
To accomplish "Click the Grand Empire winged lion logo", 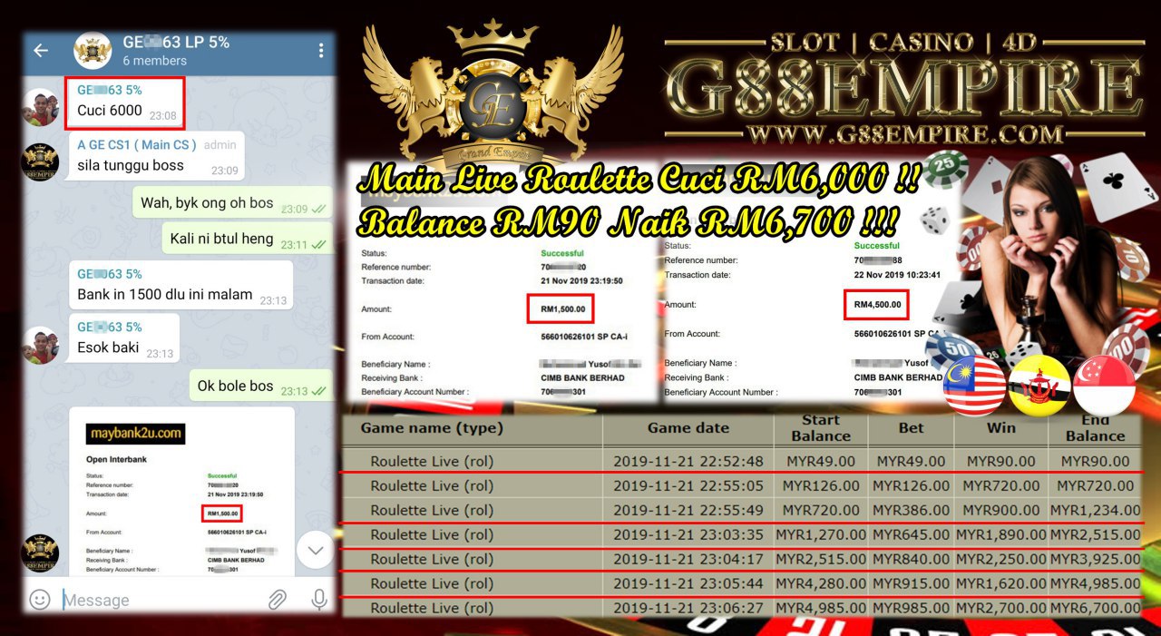I will pyautogui.click(x=493, y=93).
